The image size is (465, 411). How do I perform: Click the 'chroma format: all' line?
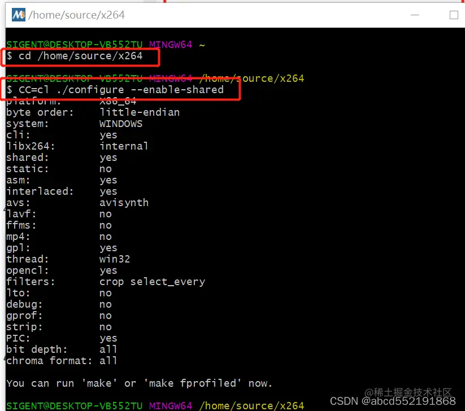pyautogui.click(x=62, y=361)
